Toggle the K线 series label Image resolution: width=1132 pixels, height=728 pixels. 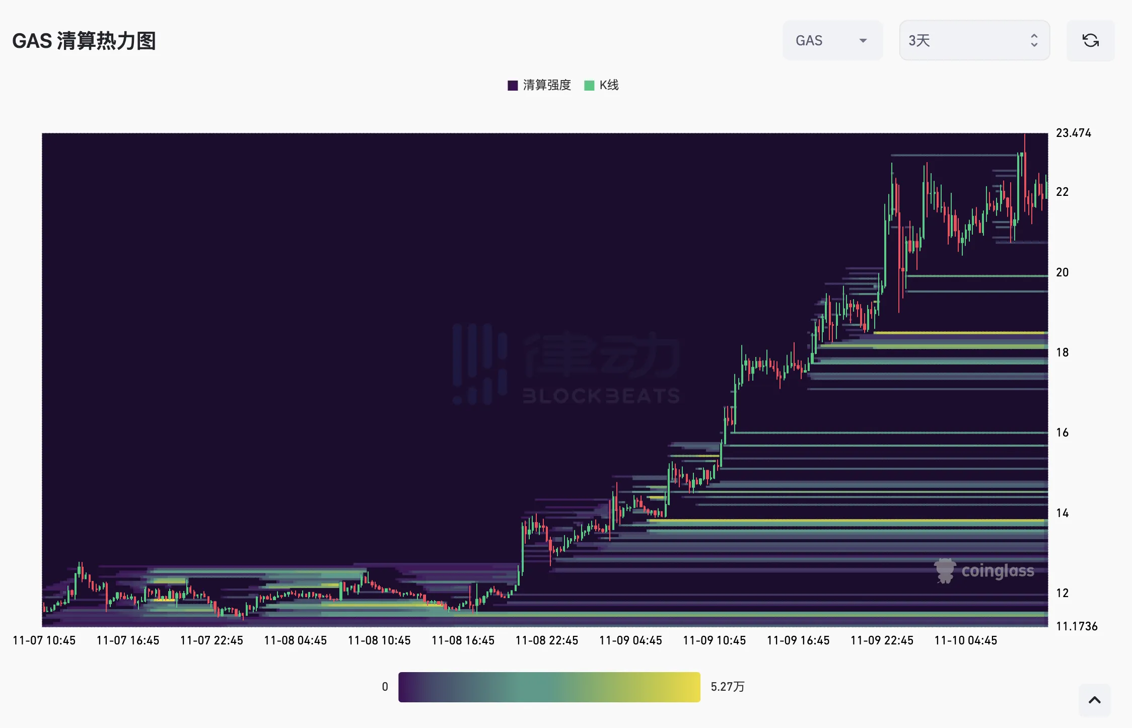coord(609,85)
